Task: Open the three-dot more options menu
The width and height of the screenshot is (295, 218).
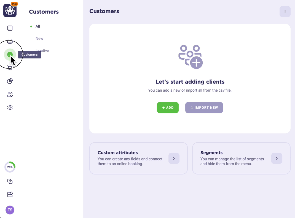Action: (x=285, y=12)
